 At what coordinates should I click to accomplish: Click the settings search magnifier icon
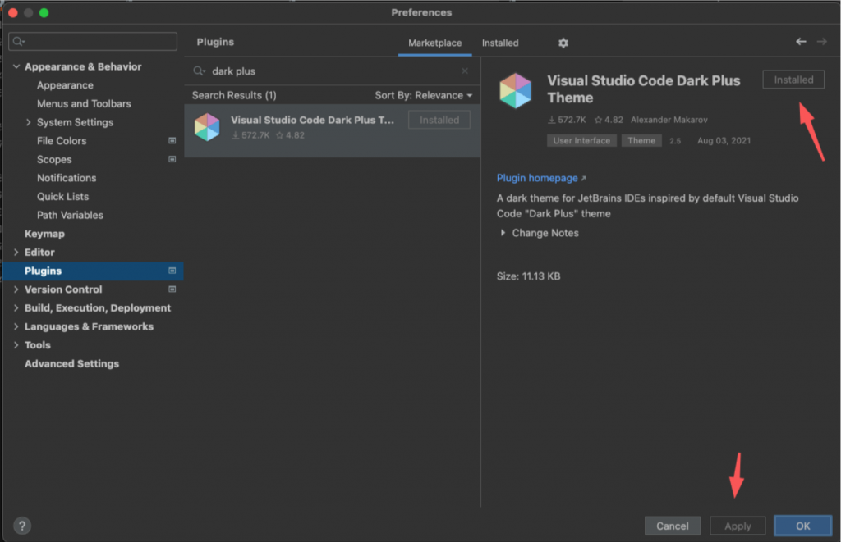(19, 41)
